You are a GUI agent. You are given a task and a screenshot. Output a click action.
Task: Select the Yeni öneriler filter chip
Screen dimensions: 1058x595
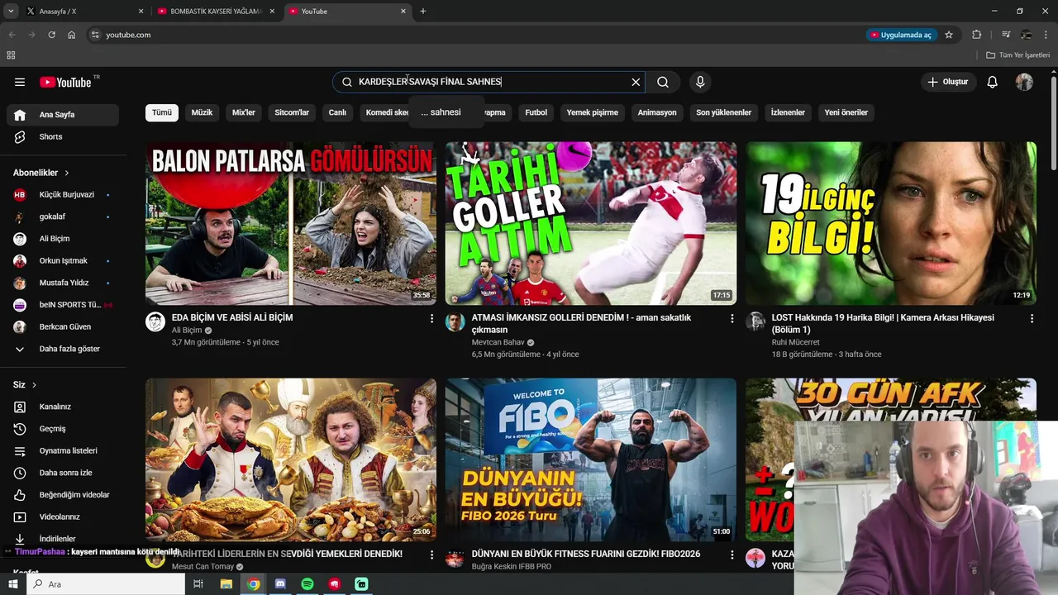click(846, 112)
